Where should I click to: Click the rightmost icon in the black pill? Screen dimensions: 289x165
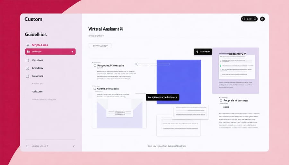click(255, 19)
